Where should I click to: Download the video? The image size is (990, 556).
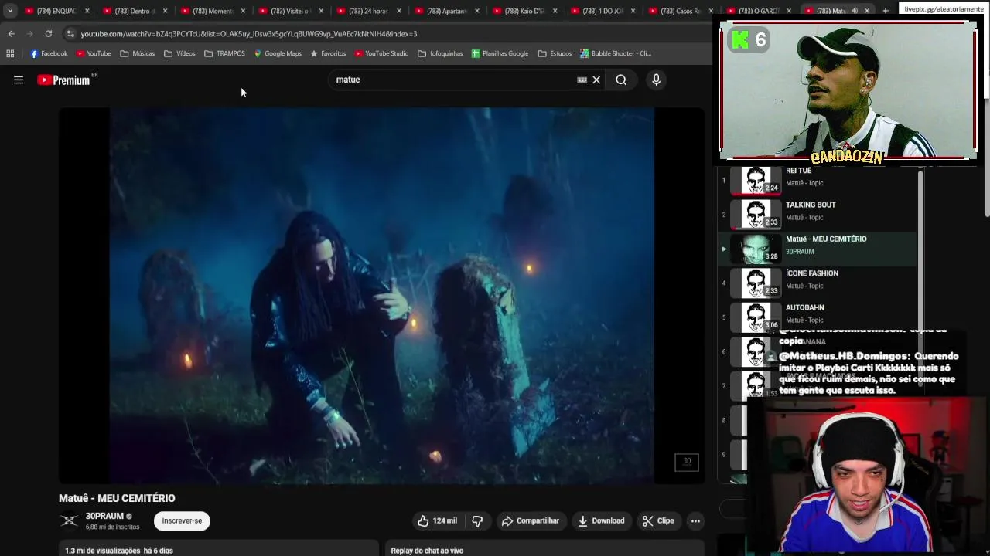click(601, 520)
